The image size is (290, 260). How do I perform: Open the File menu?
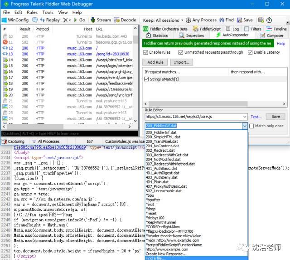[6, 12]
